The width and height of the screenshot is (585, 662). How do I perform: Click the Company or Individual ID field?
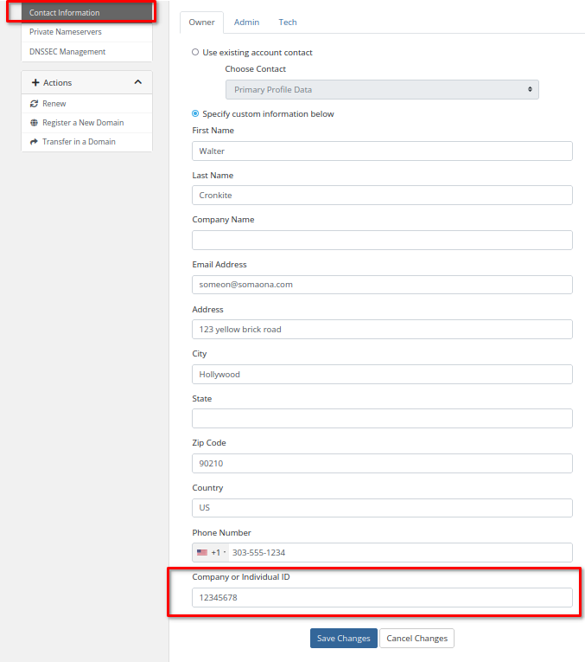382,598
